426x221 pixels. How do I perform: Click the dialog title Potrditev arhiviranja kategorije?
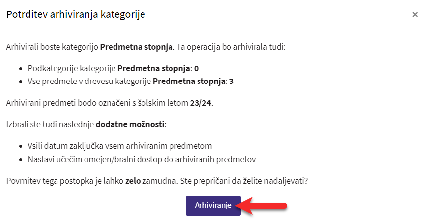tap(76, 14)
